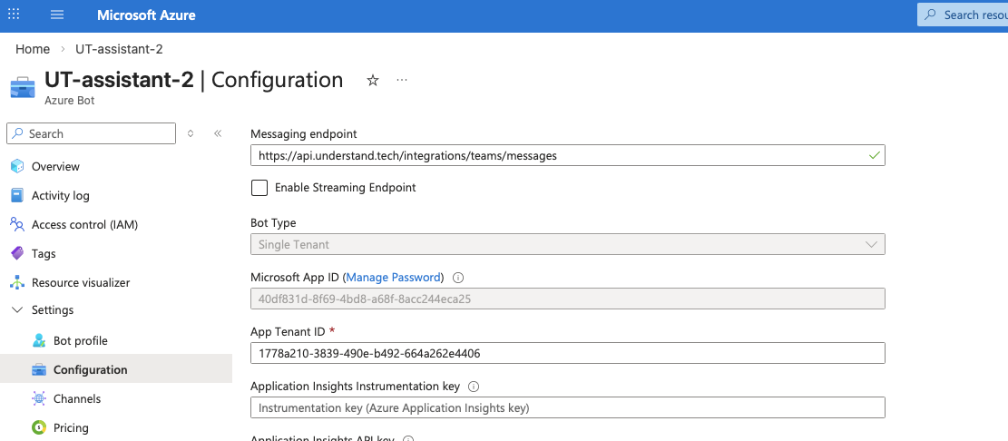Open the Channels menu item
The width and height of the screenshot is (1008, 441).
click(x=77, y=398)
